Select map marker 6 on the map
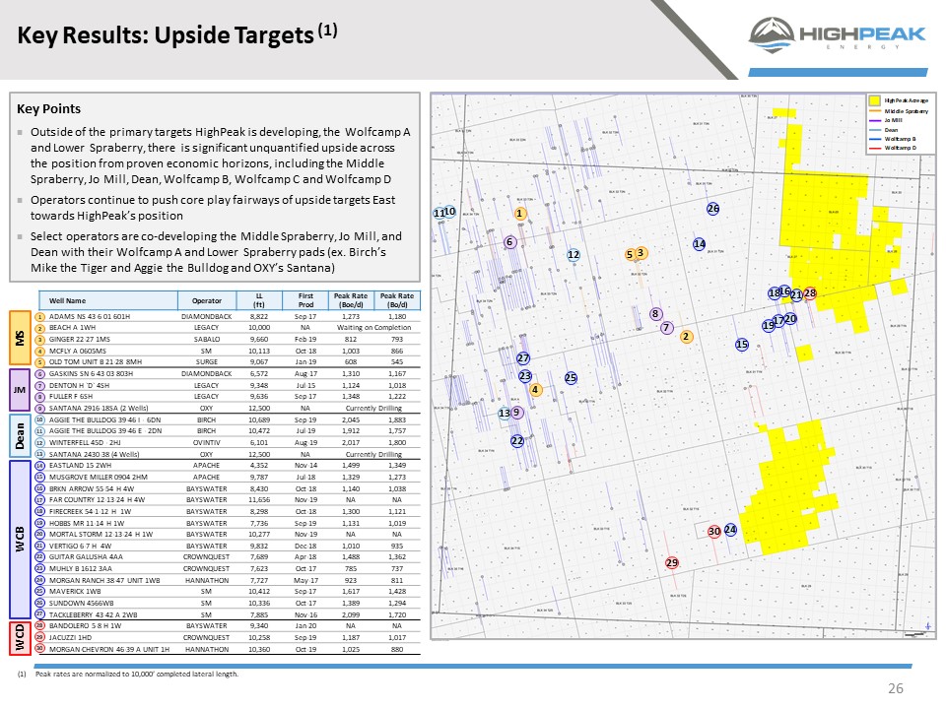Image resolution: width=946 pixels, height=709 pixels. [x=509, y=242]
